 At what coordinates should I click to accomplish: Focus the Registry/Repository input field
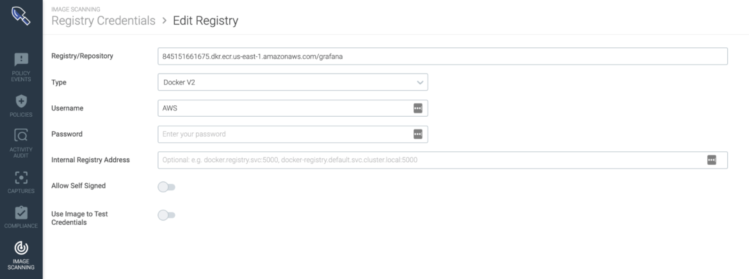443,56
